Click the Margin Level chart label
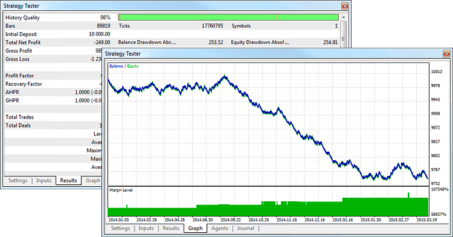The width and height of the screenshot is (453, 237). point(121,190)
